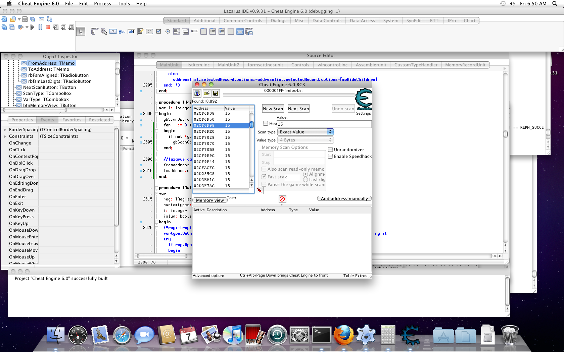Screen dimensions: 564x352
Task: Toggle Pause the game while scanning
Action: pyautogui.click(x=264, y=184)
